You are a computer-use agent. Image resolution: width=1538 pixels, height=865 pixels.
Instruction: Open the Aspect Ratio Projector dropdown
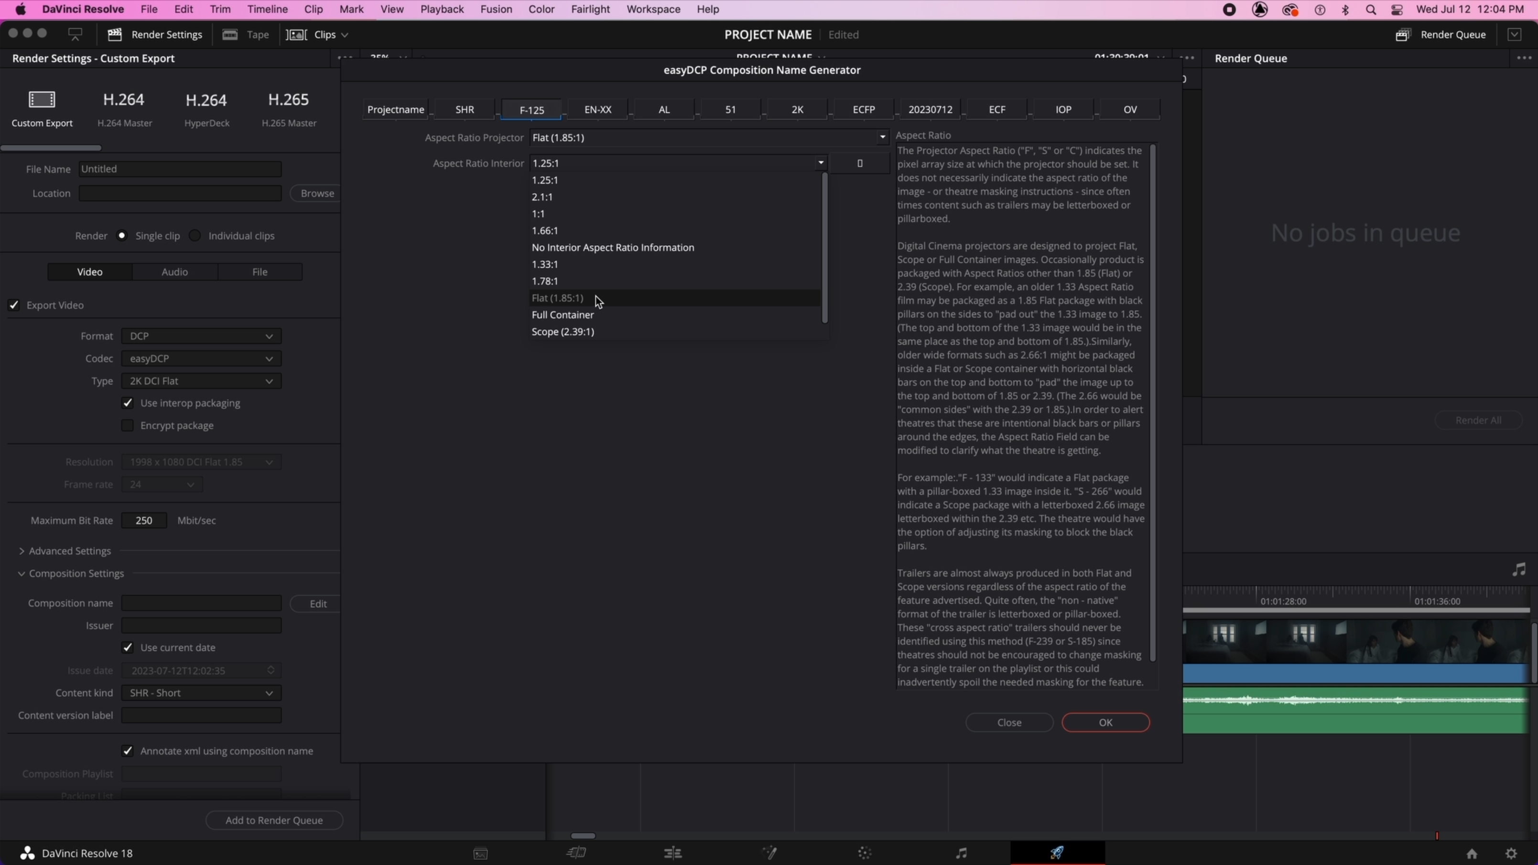pyautogui.click(x=709, y=137)
